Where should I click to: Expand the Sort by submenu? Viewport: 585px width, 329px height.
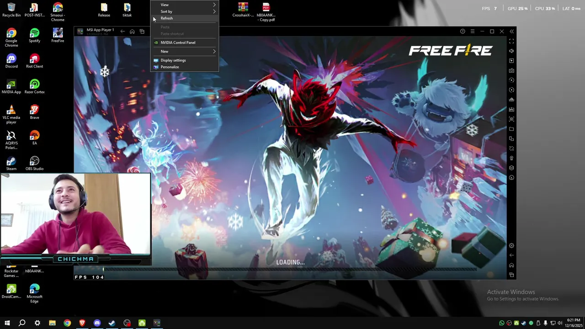[185, 11]
